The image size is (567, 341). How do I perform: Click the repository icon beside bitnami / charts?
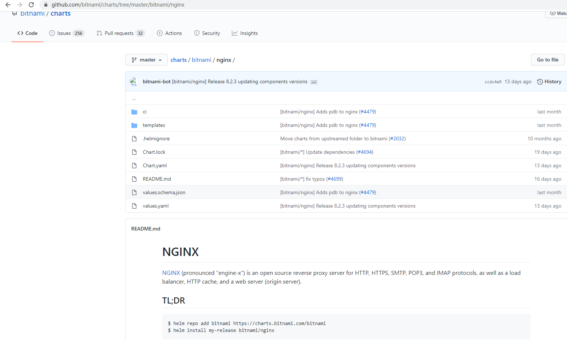click(15, 13)
